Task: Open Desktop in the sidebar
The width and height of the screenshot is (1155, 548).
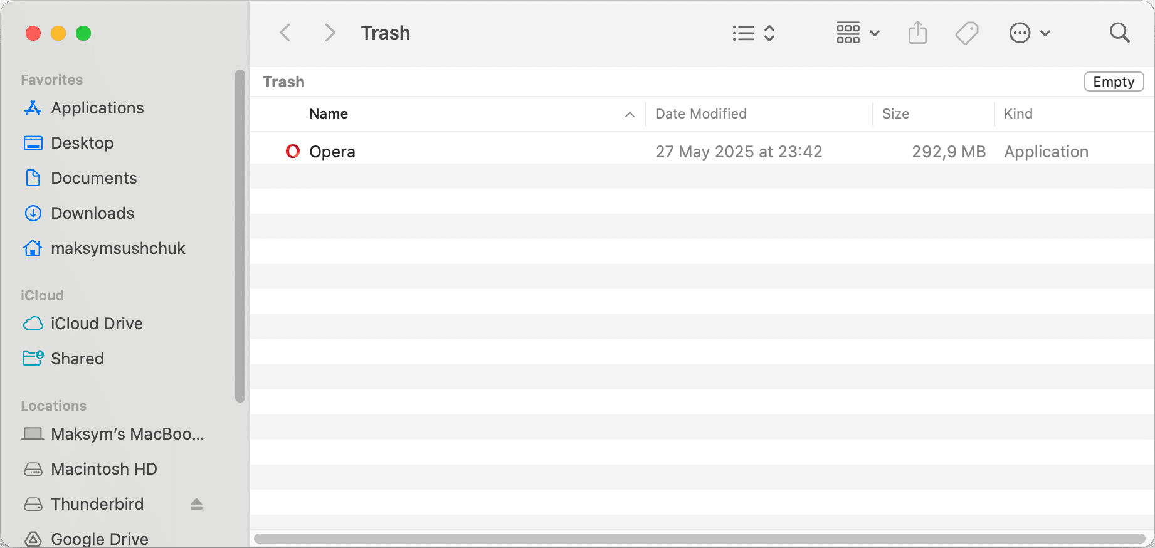Action: point(82,143)
